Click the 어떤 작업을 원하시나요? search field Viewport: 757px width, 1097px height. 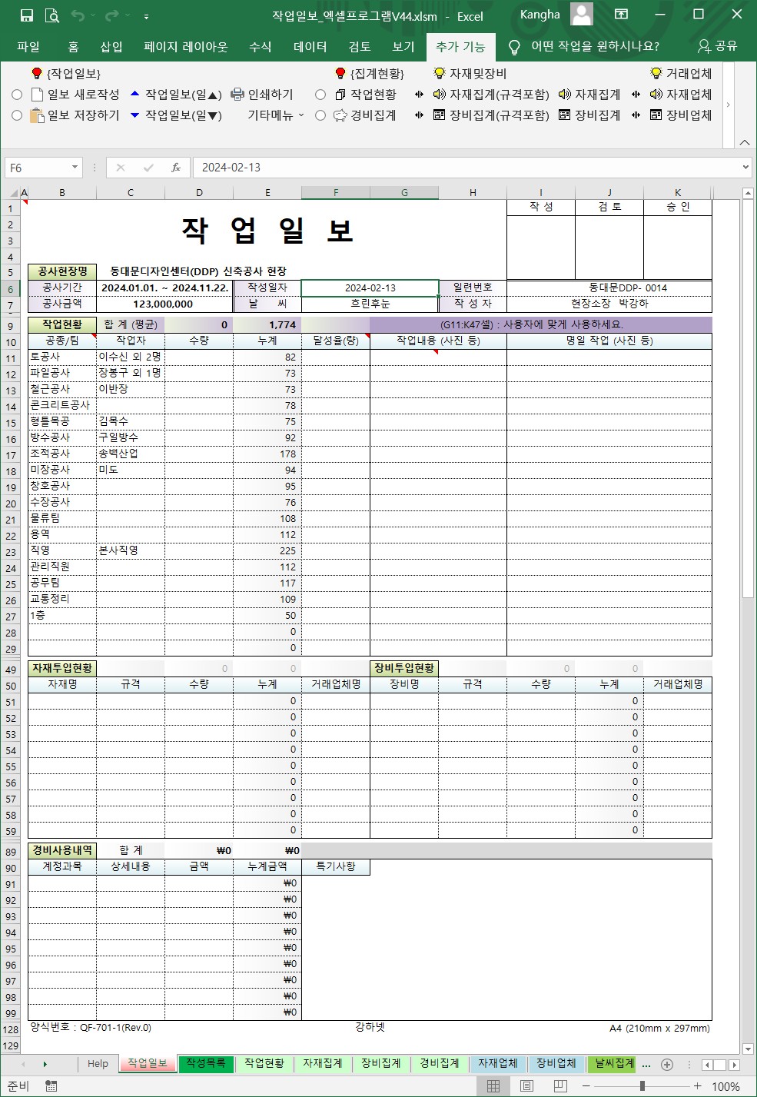pyautogui.click(x=595, y=46)
